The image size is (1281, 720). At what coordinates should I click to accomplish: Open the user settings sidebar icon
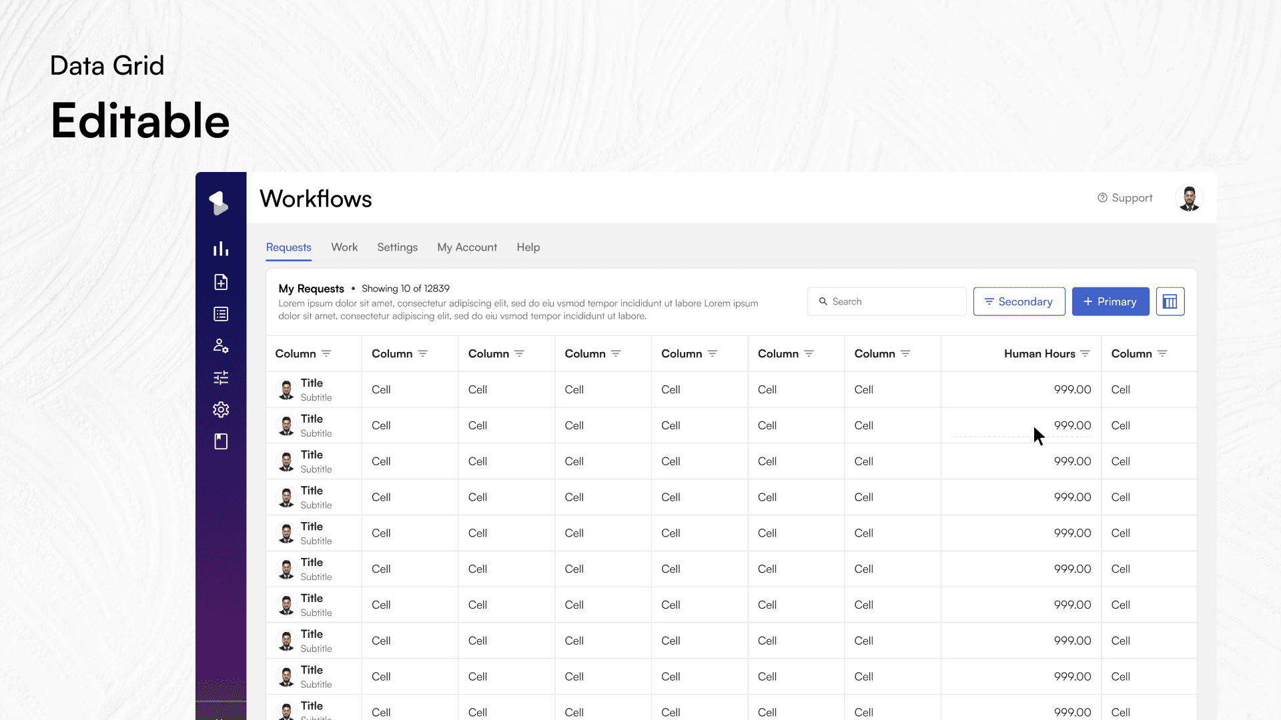coord(221,346)
